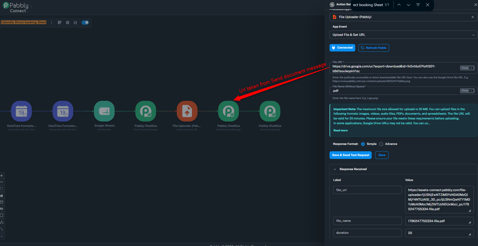Open the app switcher arrows beside Pabbly logo
The height and width of the screenshot is (246, 478).
31,7
